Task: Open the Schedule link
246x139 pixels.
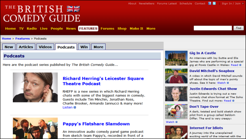Action: (x=186, y=3)
